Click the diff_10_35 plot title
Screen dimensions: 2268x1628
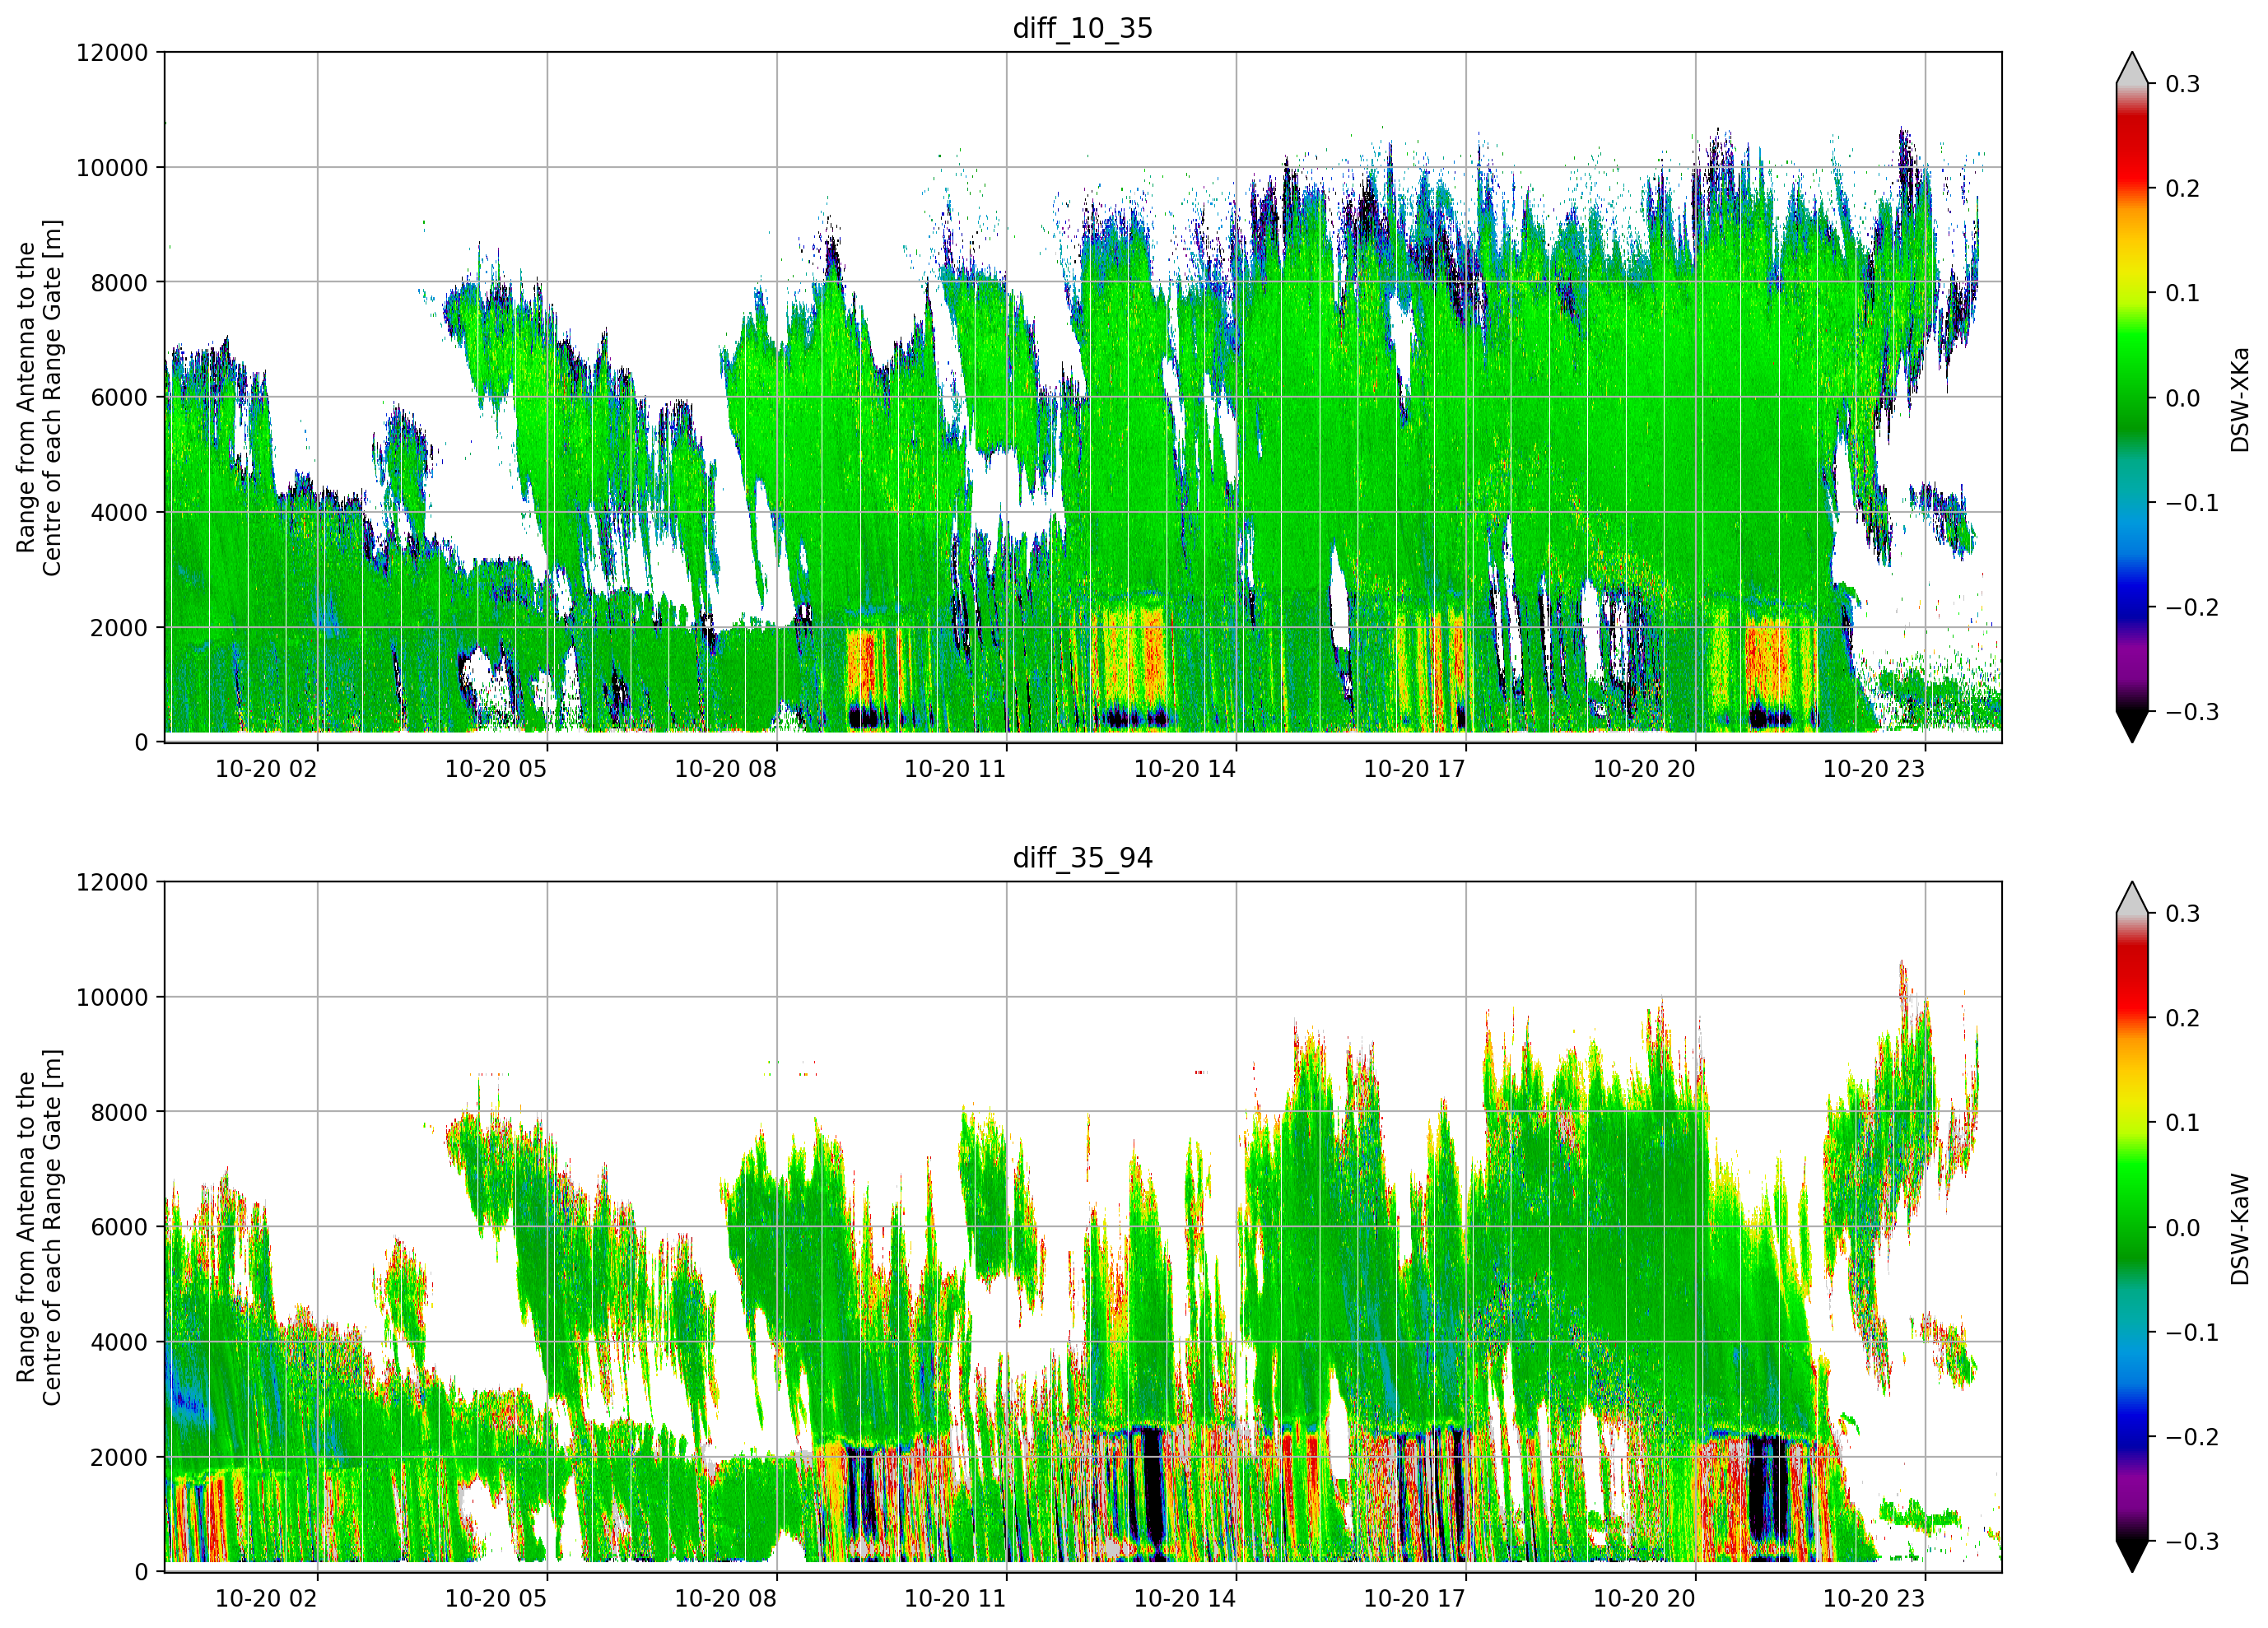(1082, 28)
